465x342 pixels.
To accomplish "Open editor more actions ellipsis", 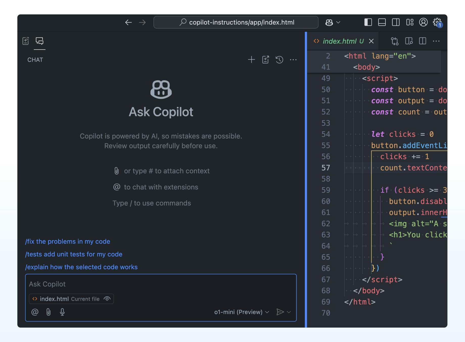I will tap(436, 41).
